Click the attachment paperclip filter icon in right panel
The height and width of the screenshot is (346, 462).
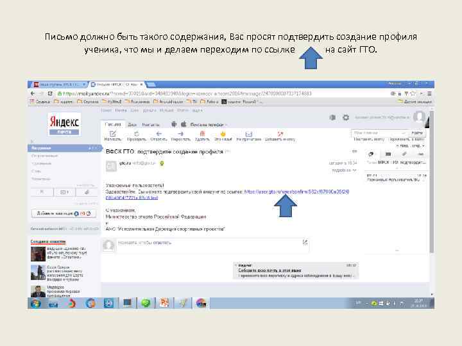404,154
